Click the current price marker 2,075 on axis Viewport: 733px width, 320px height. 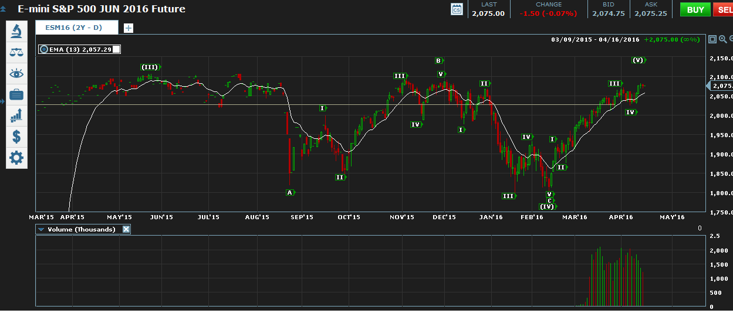[x=719, y=86]
